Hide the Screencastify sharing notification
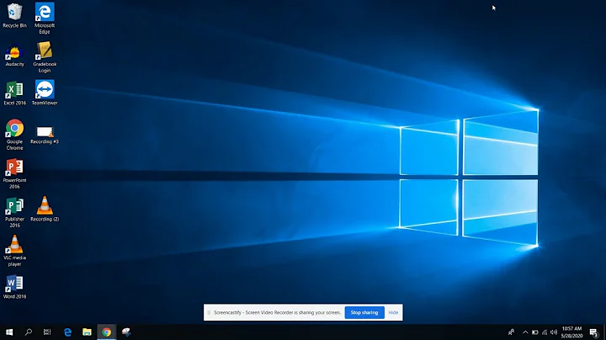Screen dimensions: 606x340 [393, 312]
